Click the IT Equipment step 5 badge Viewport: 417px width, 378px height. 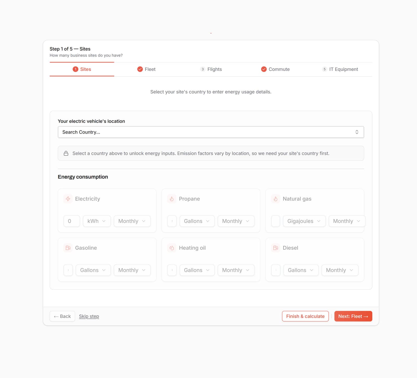click(x=324, y=69)
